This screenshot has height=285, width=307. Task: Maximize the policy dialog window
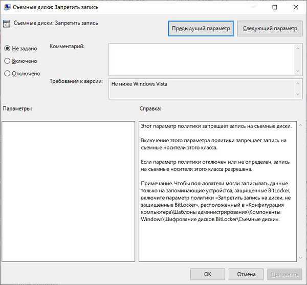(x=275, y=7)
